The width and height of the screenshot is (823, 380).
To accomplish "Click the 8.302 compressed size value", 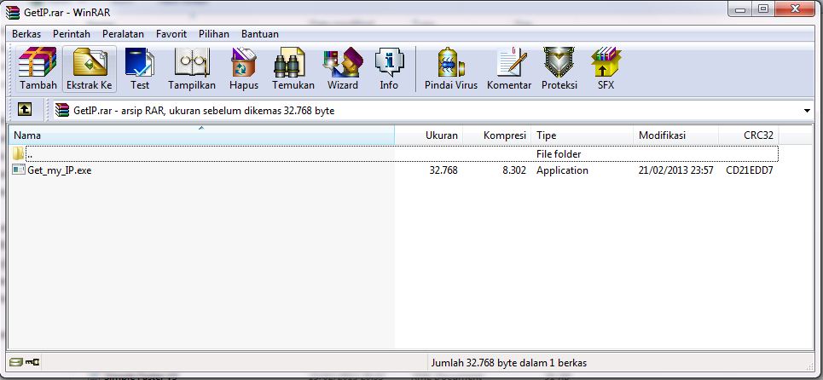I will [514, 170].
